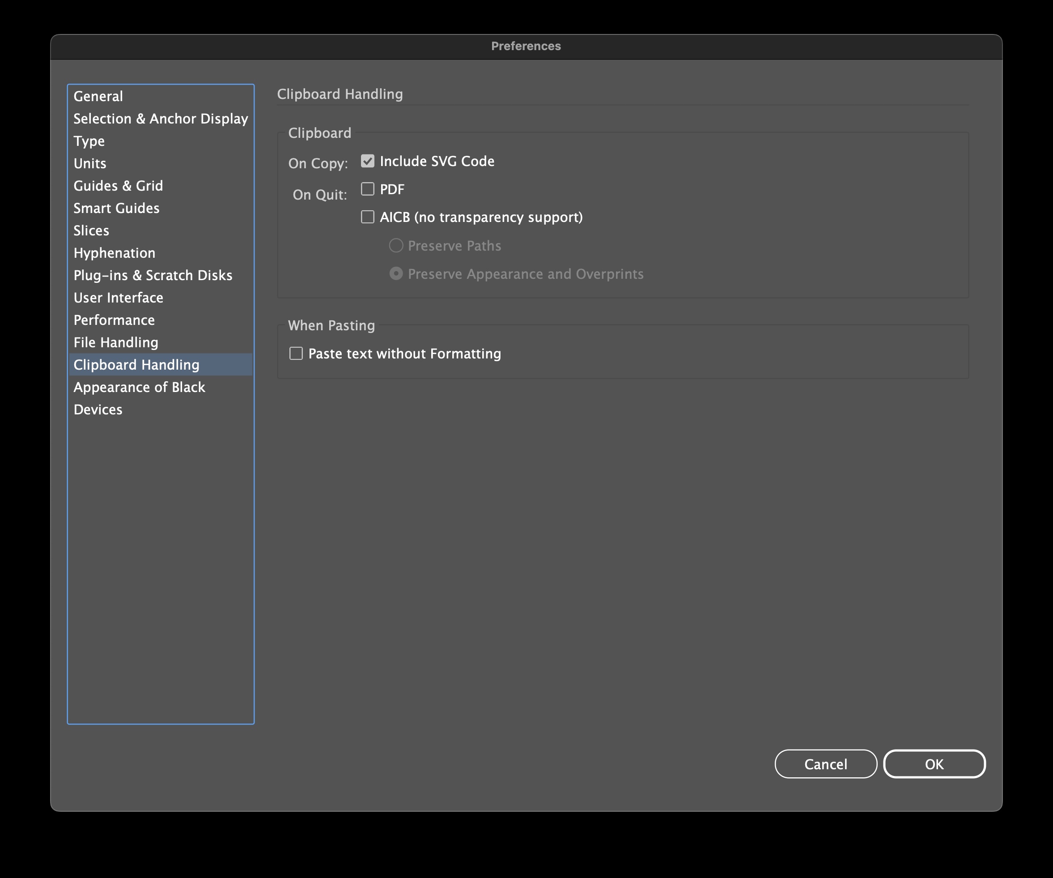Go to Selection & Anchor Display settings
1053x878 pixels.
[161, 119]
